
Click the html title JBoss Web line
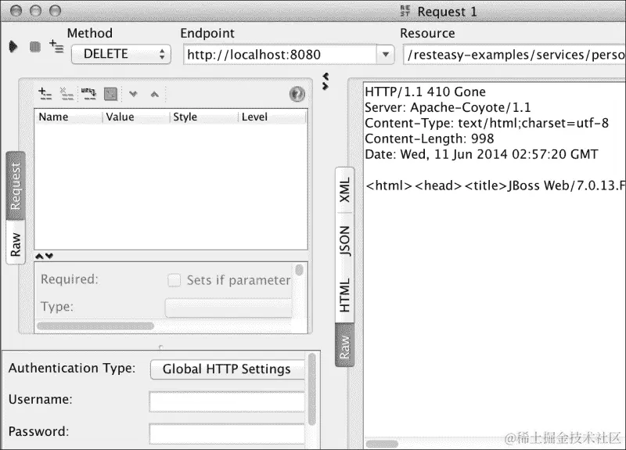(495, 185)
